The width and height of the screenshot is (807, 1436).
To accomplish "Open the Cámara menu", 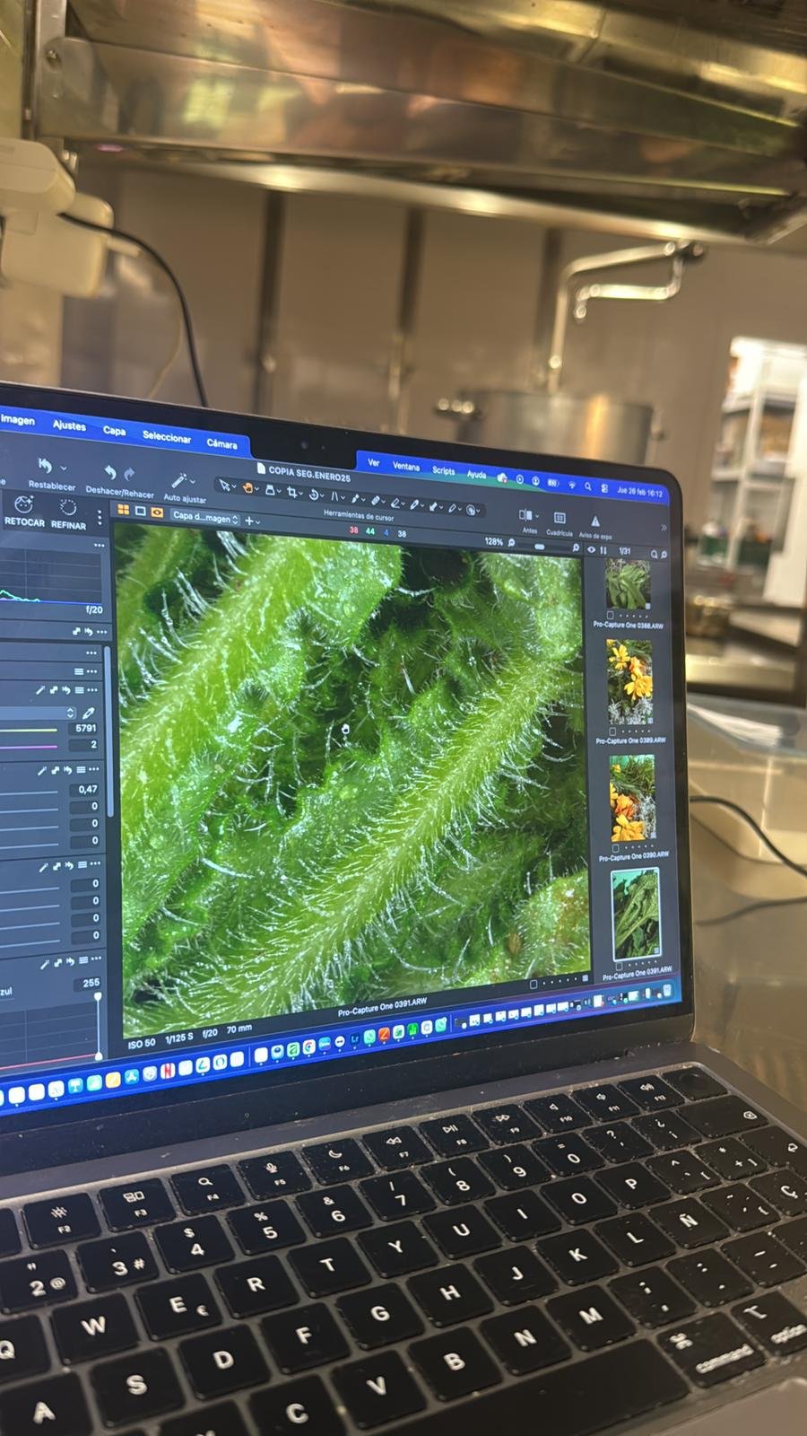I will pyautogui.click(x=221, y=443).
